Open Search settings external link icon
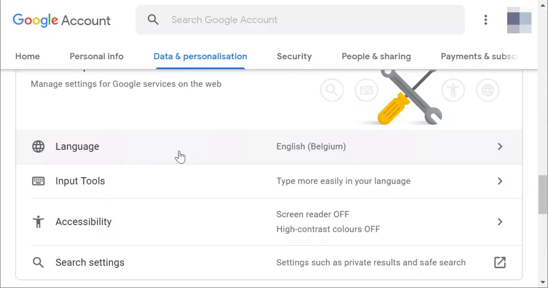Image resolution: width=548 pixels, height=288 pixels. coord(500,262)
